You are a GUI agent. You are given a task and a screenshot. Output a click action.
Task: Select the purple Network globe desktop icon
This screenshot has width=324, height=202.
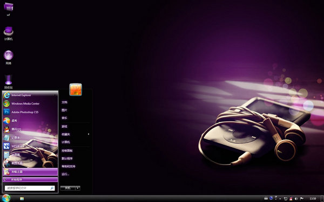pyautogui.click(x=9, y=57)
